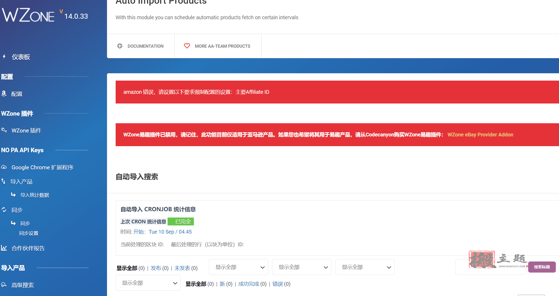Click the heart icon beside MORE AA-TEAM PRODUCTS
The height and width of the screenshot is (296, 559).
(187, 46)
